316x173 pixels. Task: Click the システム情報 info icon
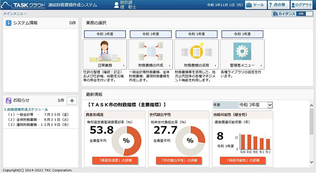(8, 23)
